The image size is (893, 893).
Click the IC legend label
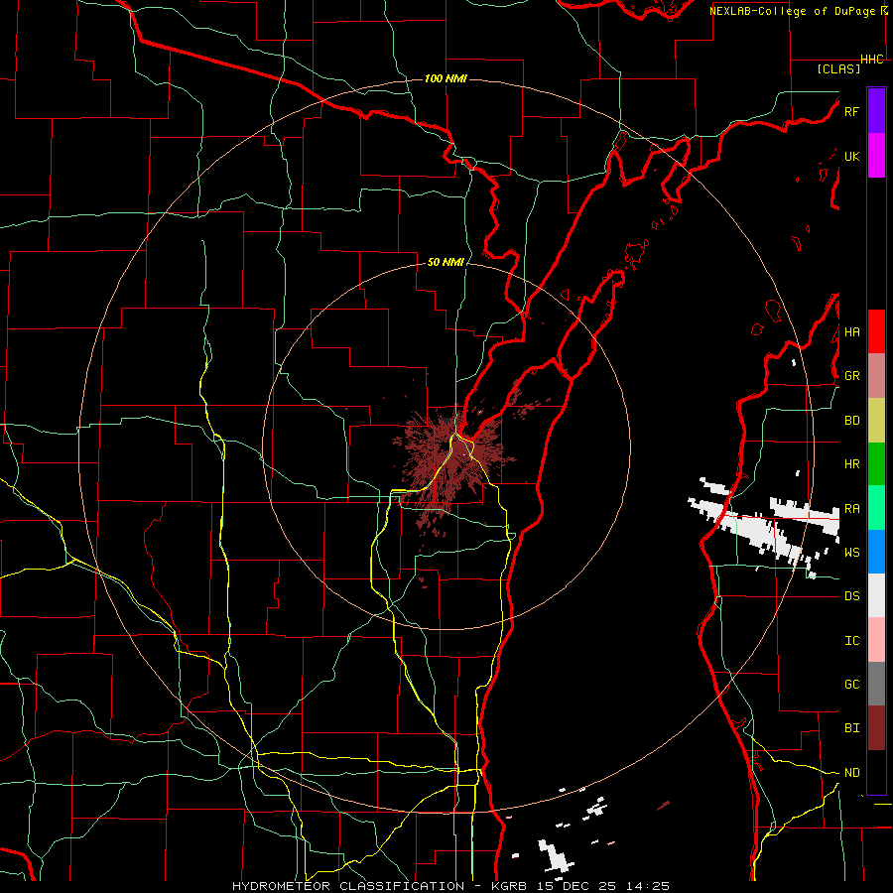[x=851, y=641]
